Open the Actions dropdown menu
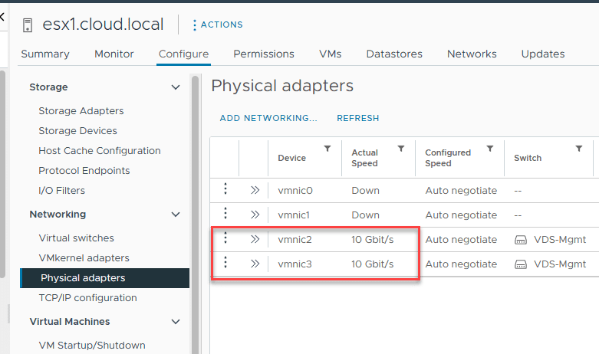 point(217,25)
